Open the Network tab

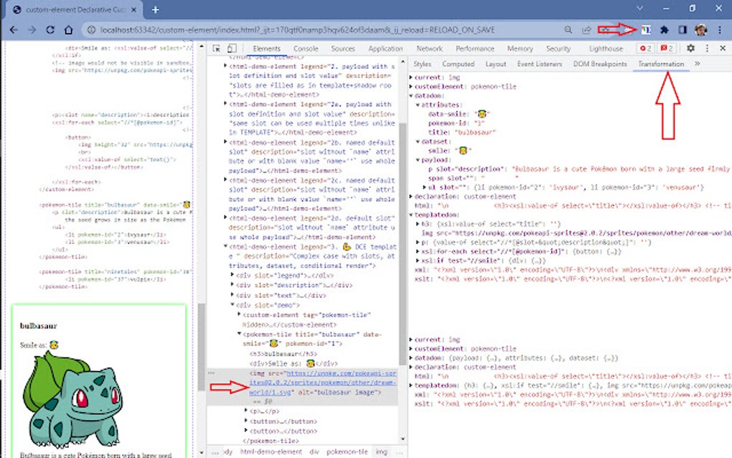click(x=429, y=49)
